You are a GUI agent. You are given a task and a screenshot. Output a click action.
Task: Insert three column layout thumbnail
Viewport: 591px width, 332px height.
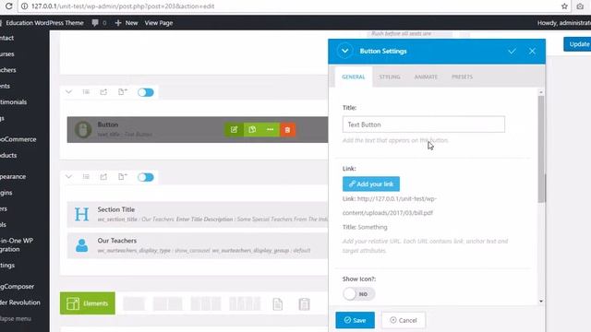pyautogui.click(x=206, y=303)
